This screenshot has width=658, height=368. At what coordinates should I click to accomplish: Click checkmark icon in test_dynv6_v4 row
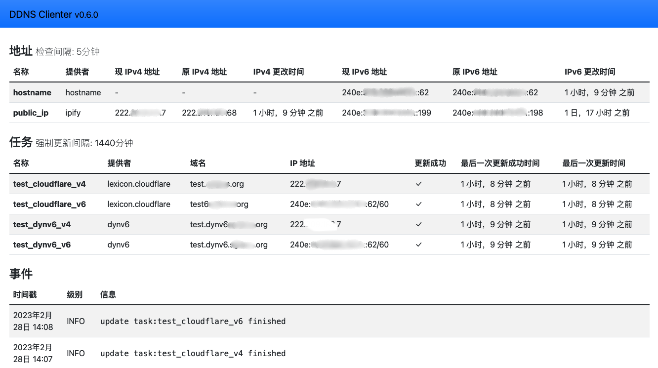(x=419, y=224)
